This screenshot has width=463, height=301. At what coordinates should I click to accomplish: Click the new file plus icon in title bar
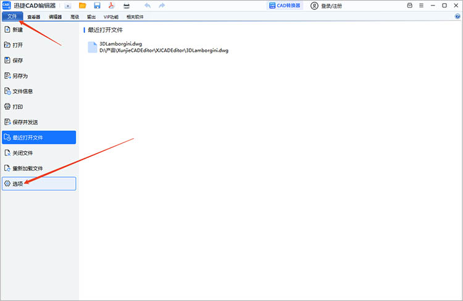tap(68, 6)
